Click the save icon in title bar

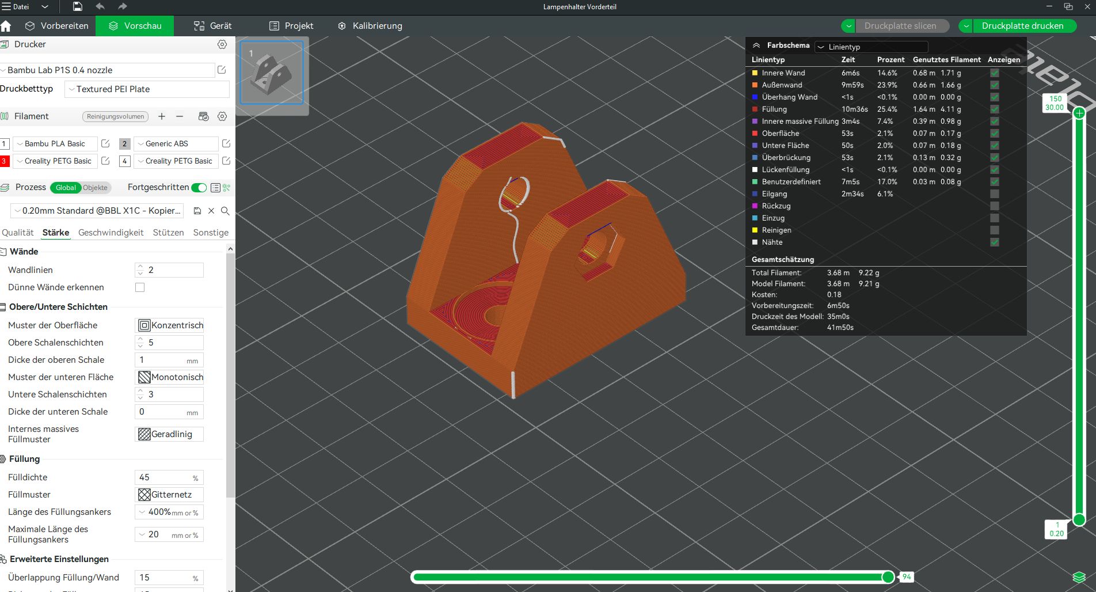click(77, 6)
